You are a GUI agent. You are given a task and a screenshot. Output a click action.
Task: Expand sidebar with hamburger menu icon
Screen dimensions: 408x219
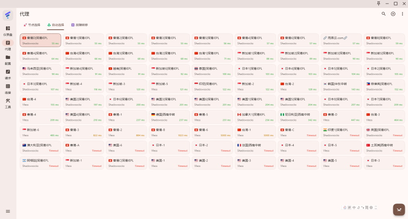click(x=8, y=211)
